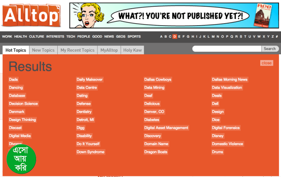
Task: Click the Alltop logo
Action: tap(31, 15)
